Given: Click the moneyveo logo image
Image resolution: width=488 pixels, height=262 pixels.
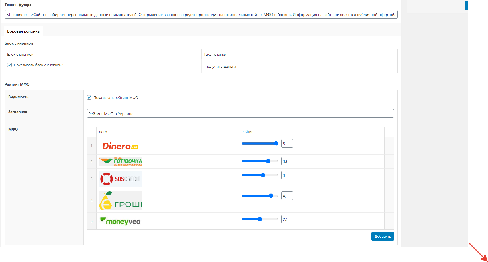Looking at the screenshot, I should click(120, 221).
